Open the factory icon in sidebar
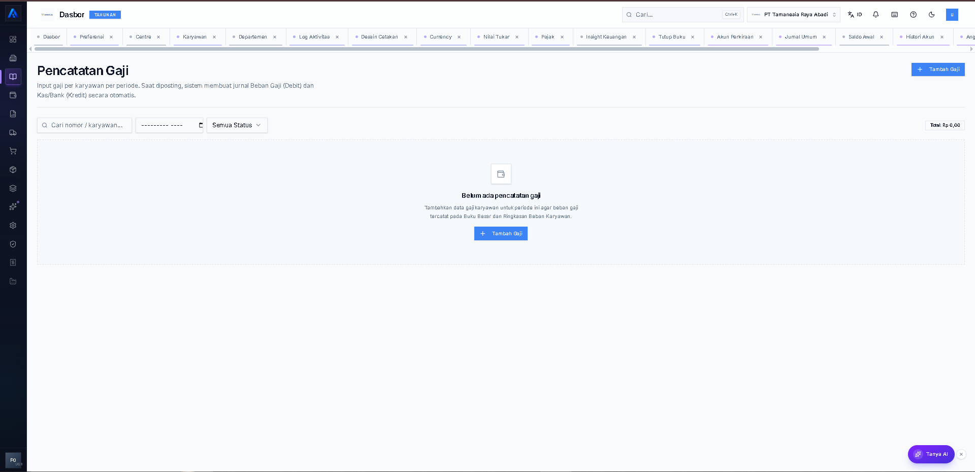 [x=13, y=281]
